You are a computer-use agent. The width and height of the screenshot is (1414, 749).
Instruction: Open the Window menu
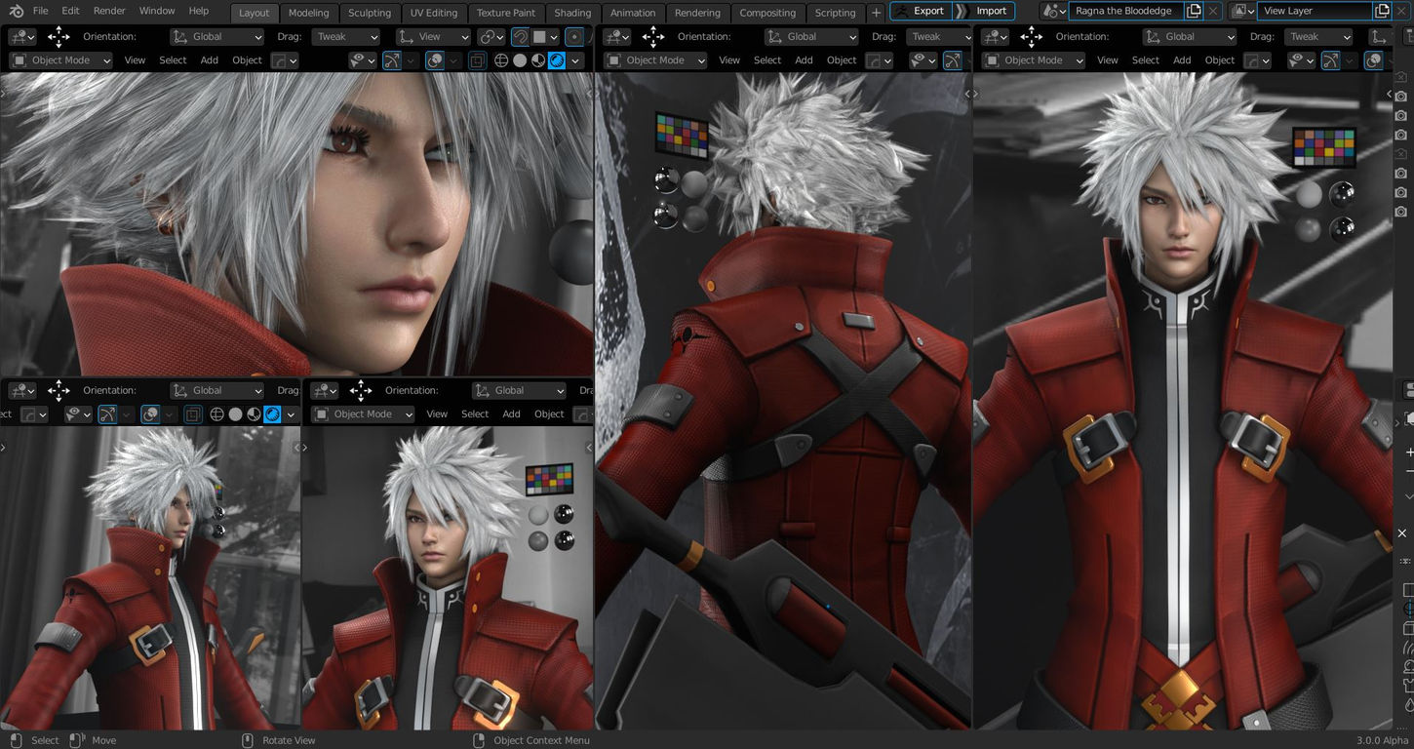point(157,11)
